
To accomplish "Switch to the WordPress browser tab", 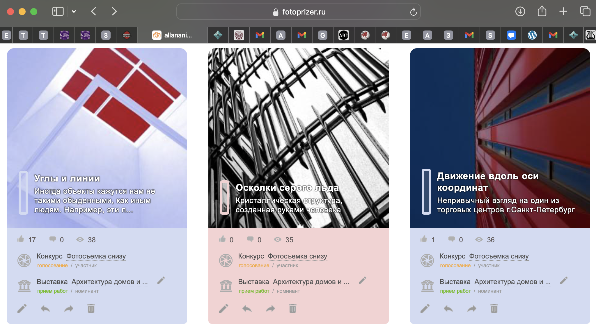I will (x=532, y=35).
